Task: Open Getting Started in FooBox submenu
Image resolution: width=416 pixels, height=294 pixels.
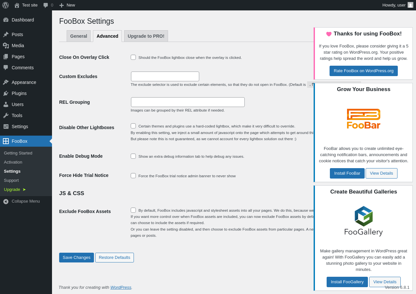Action: (18, 153)
